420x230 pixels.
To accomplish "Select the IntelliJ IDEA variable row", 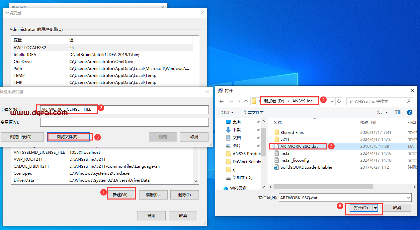I will pyautogui.click(x=103, y=54).
